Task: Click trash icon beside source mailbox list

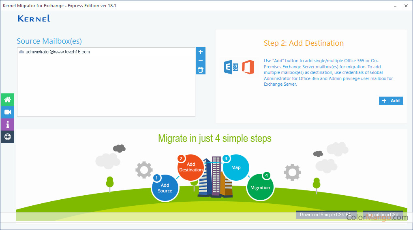Action: (x=200, y=70)
